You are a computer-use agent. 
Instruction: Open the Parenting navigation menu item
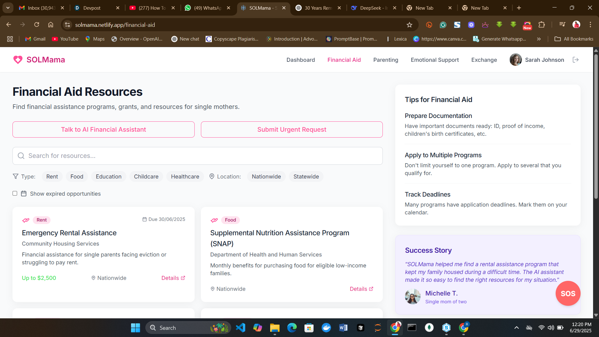386,60
